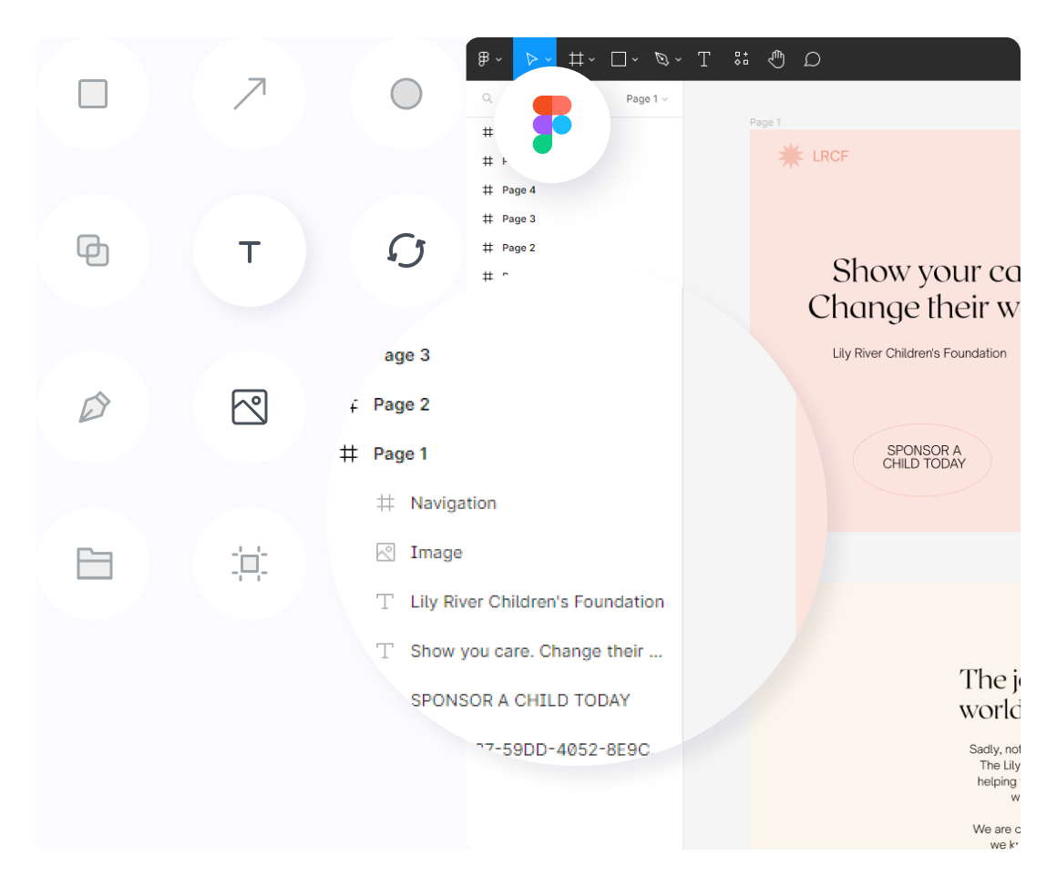Select Page 4 frame in layers list
This screenshot has height=886, width=1057.
point(518,190)
